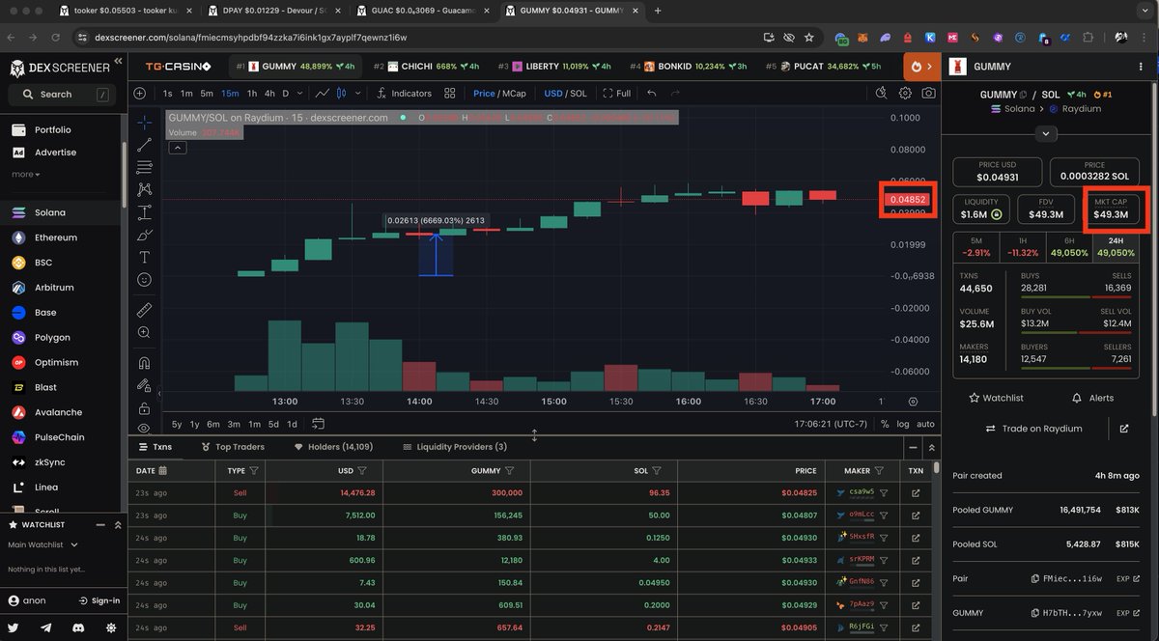1159x641 pixels.
Task: Click Trade on Raydium button
Action: point(1032,429)
